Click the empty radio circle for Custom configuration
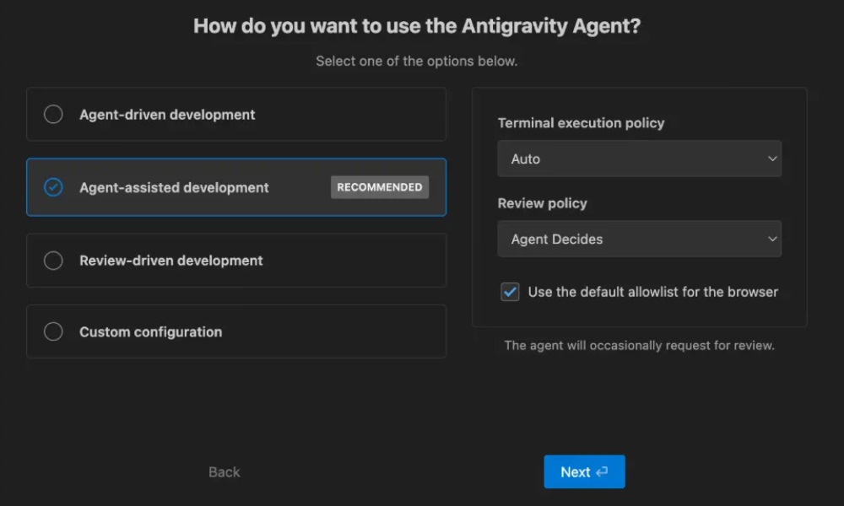Image resolution: width=844 pixels, height=506 pixels. coord(52,331)
